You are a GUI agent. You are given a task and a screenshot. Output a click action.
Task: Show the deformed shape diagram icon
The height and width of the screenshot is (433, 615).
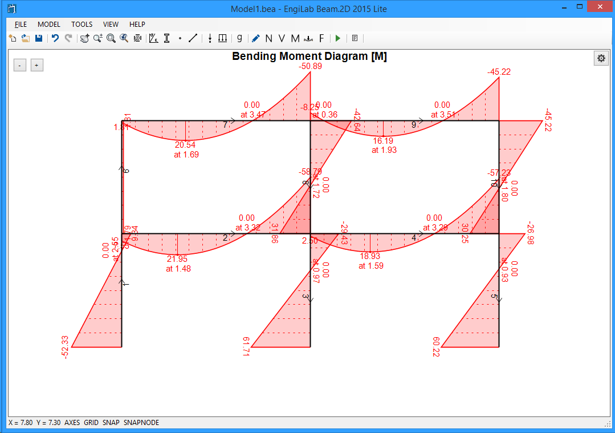point(309,38)
